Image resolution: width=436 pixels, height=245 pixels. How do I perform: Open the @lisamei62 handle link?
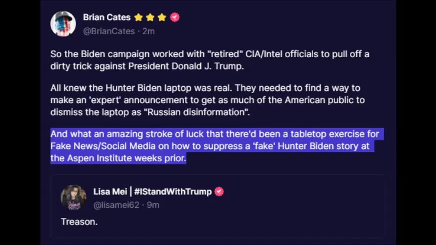[116, 205]
